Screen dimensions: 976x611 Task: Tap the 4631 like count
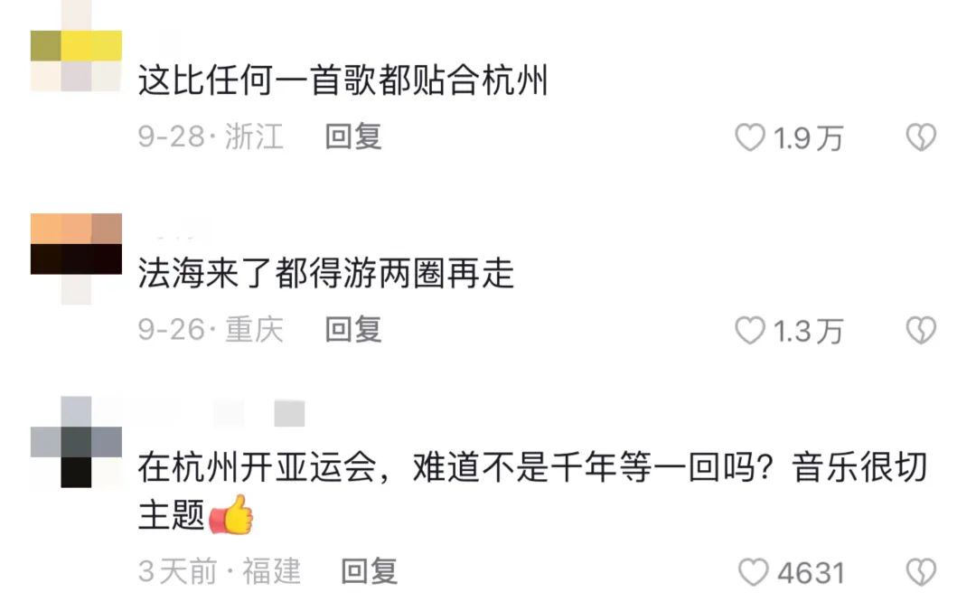811,573
